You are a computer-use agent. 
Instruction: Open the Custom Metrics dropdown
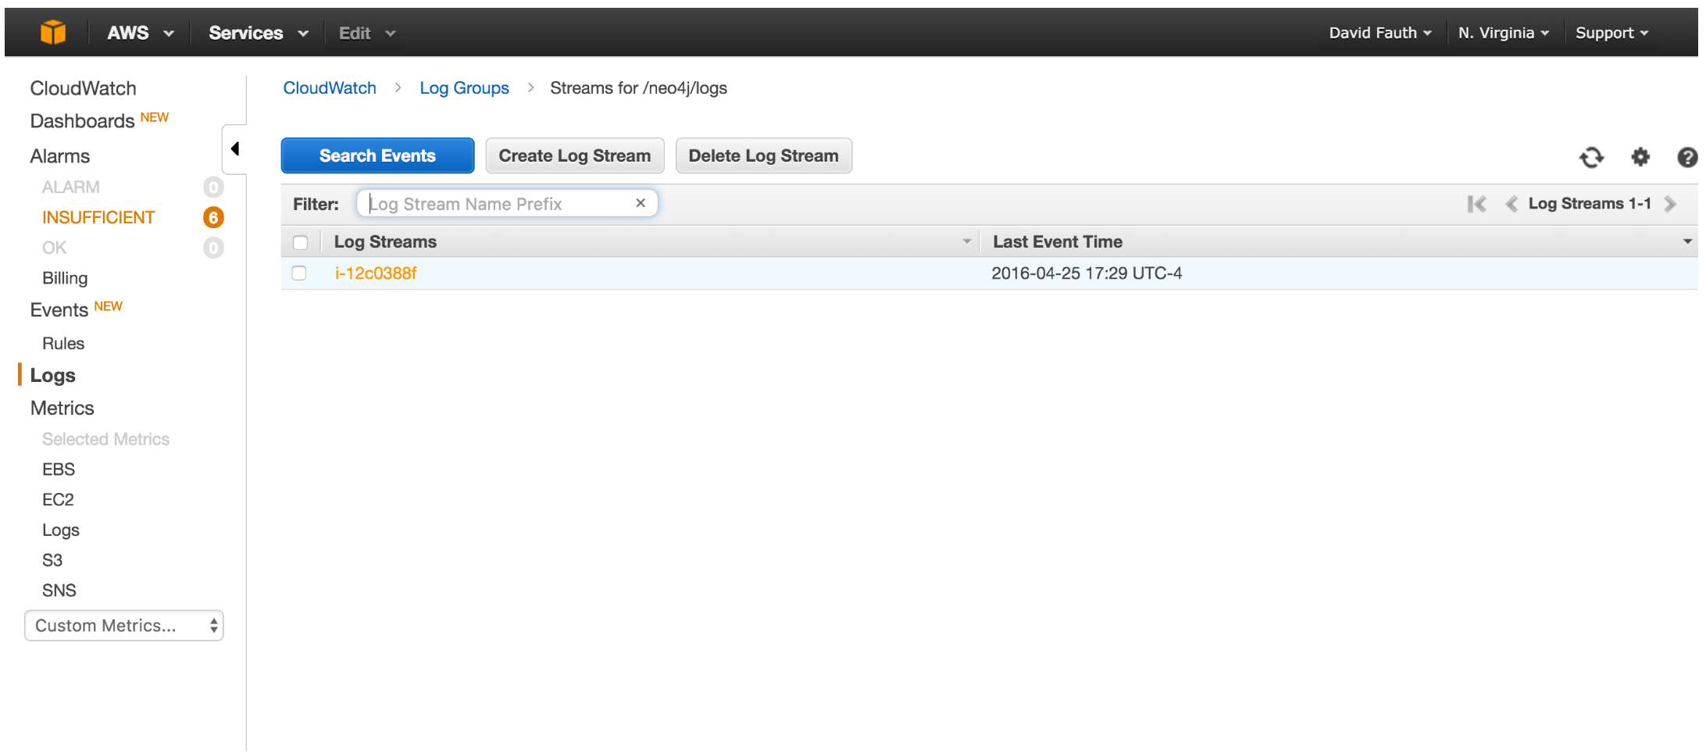[123, 625]
